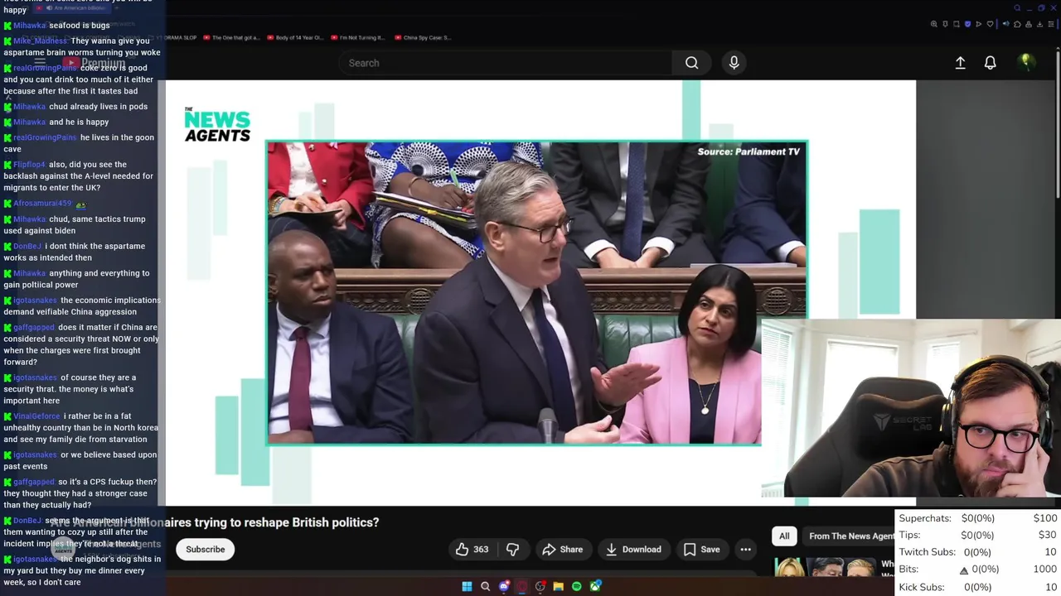Click the Share button
Screen dimensions: 1061x596
[563, 550]
